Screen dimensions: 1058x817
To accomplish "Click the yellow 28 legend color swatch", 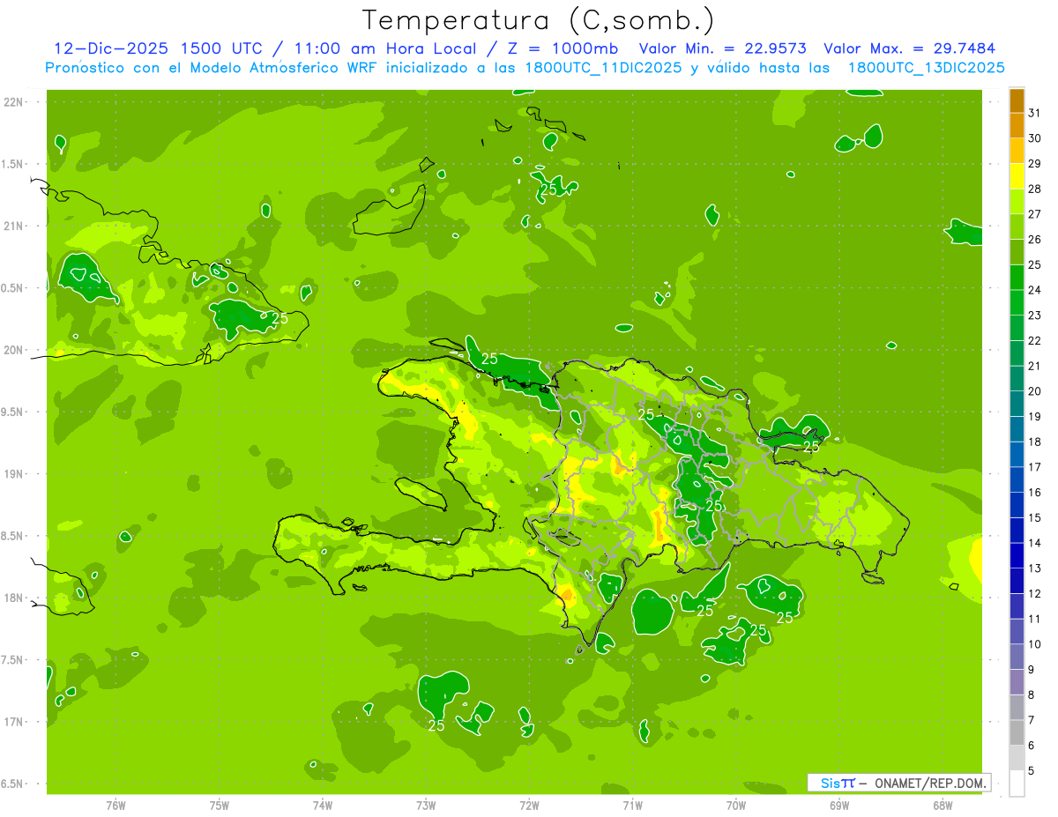I will tap(1017, 177).
